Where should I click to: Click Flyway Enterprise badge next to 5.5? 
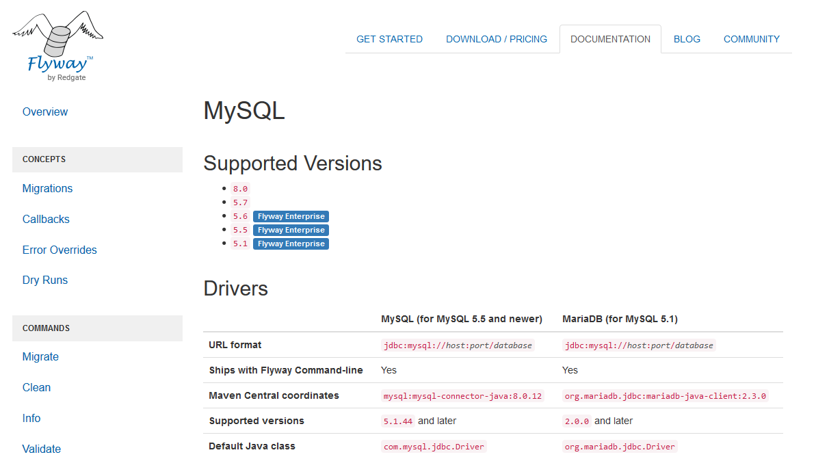(291, 230)
